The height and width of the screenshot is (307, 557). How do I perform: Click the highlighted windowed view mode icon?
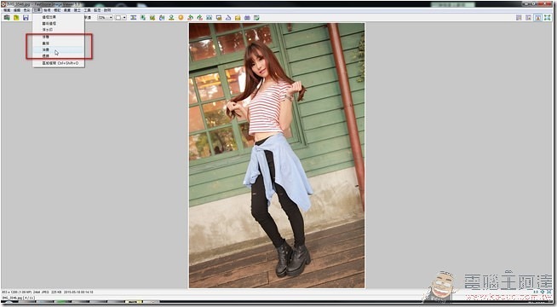(x=537, y=17)
